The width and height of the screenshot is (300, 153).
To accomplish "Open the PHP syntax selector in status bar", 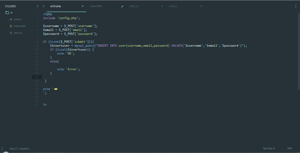I will pyautogui.click(x=289, y=148).
